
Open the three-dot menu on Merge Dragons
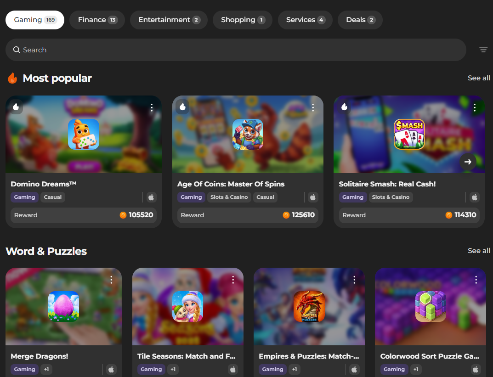click(x=111, y=280)
